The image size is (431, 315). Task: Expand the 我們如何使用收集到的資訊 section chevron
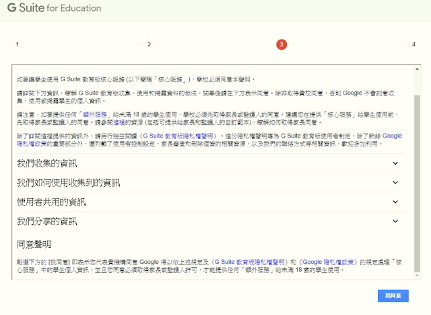pos(395,183)
